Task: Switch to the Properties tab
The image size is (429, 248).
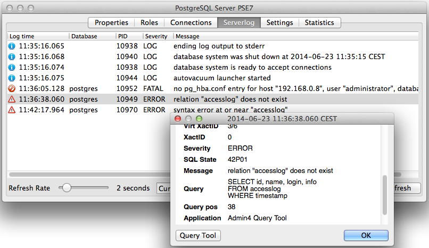Action: click(111, 22)
